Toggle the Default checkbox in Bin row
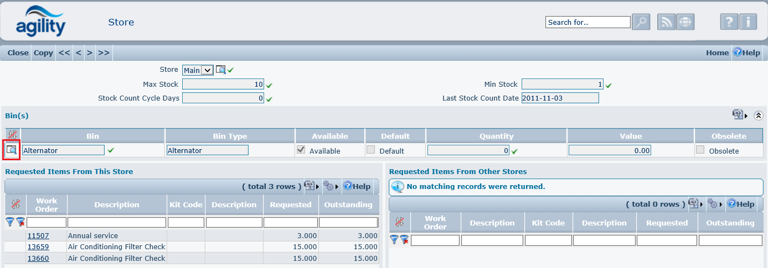 pos(371,150)
